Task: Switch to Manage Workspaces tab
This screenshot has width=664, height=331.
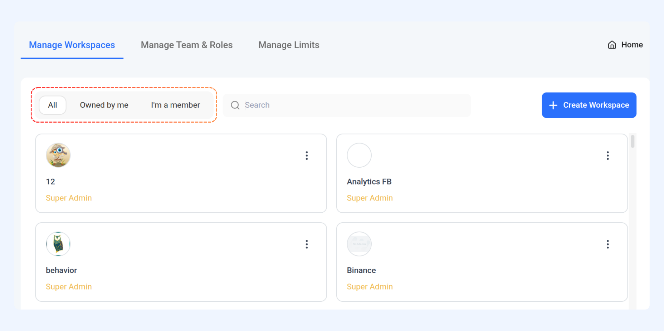Action: pos(72,45)
